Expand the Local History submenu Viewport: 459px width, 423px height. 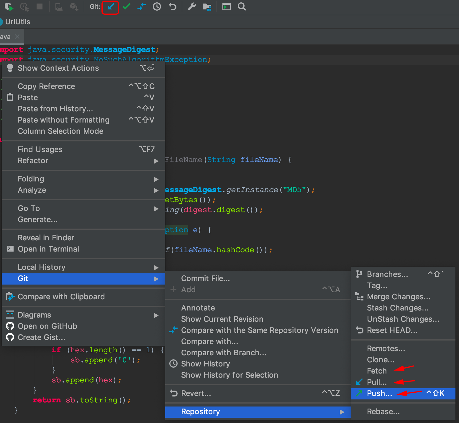click(x=83, y=267)
